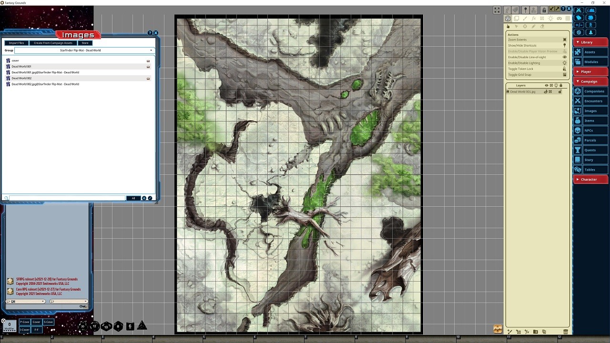Select the Pencil drawing tool on the map toolbar
Screen dimensions: 610x343
pyautogui.click(x=534, y=26)
